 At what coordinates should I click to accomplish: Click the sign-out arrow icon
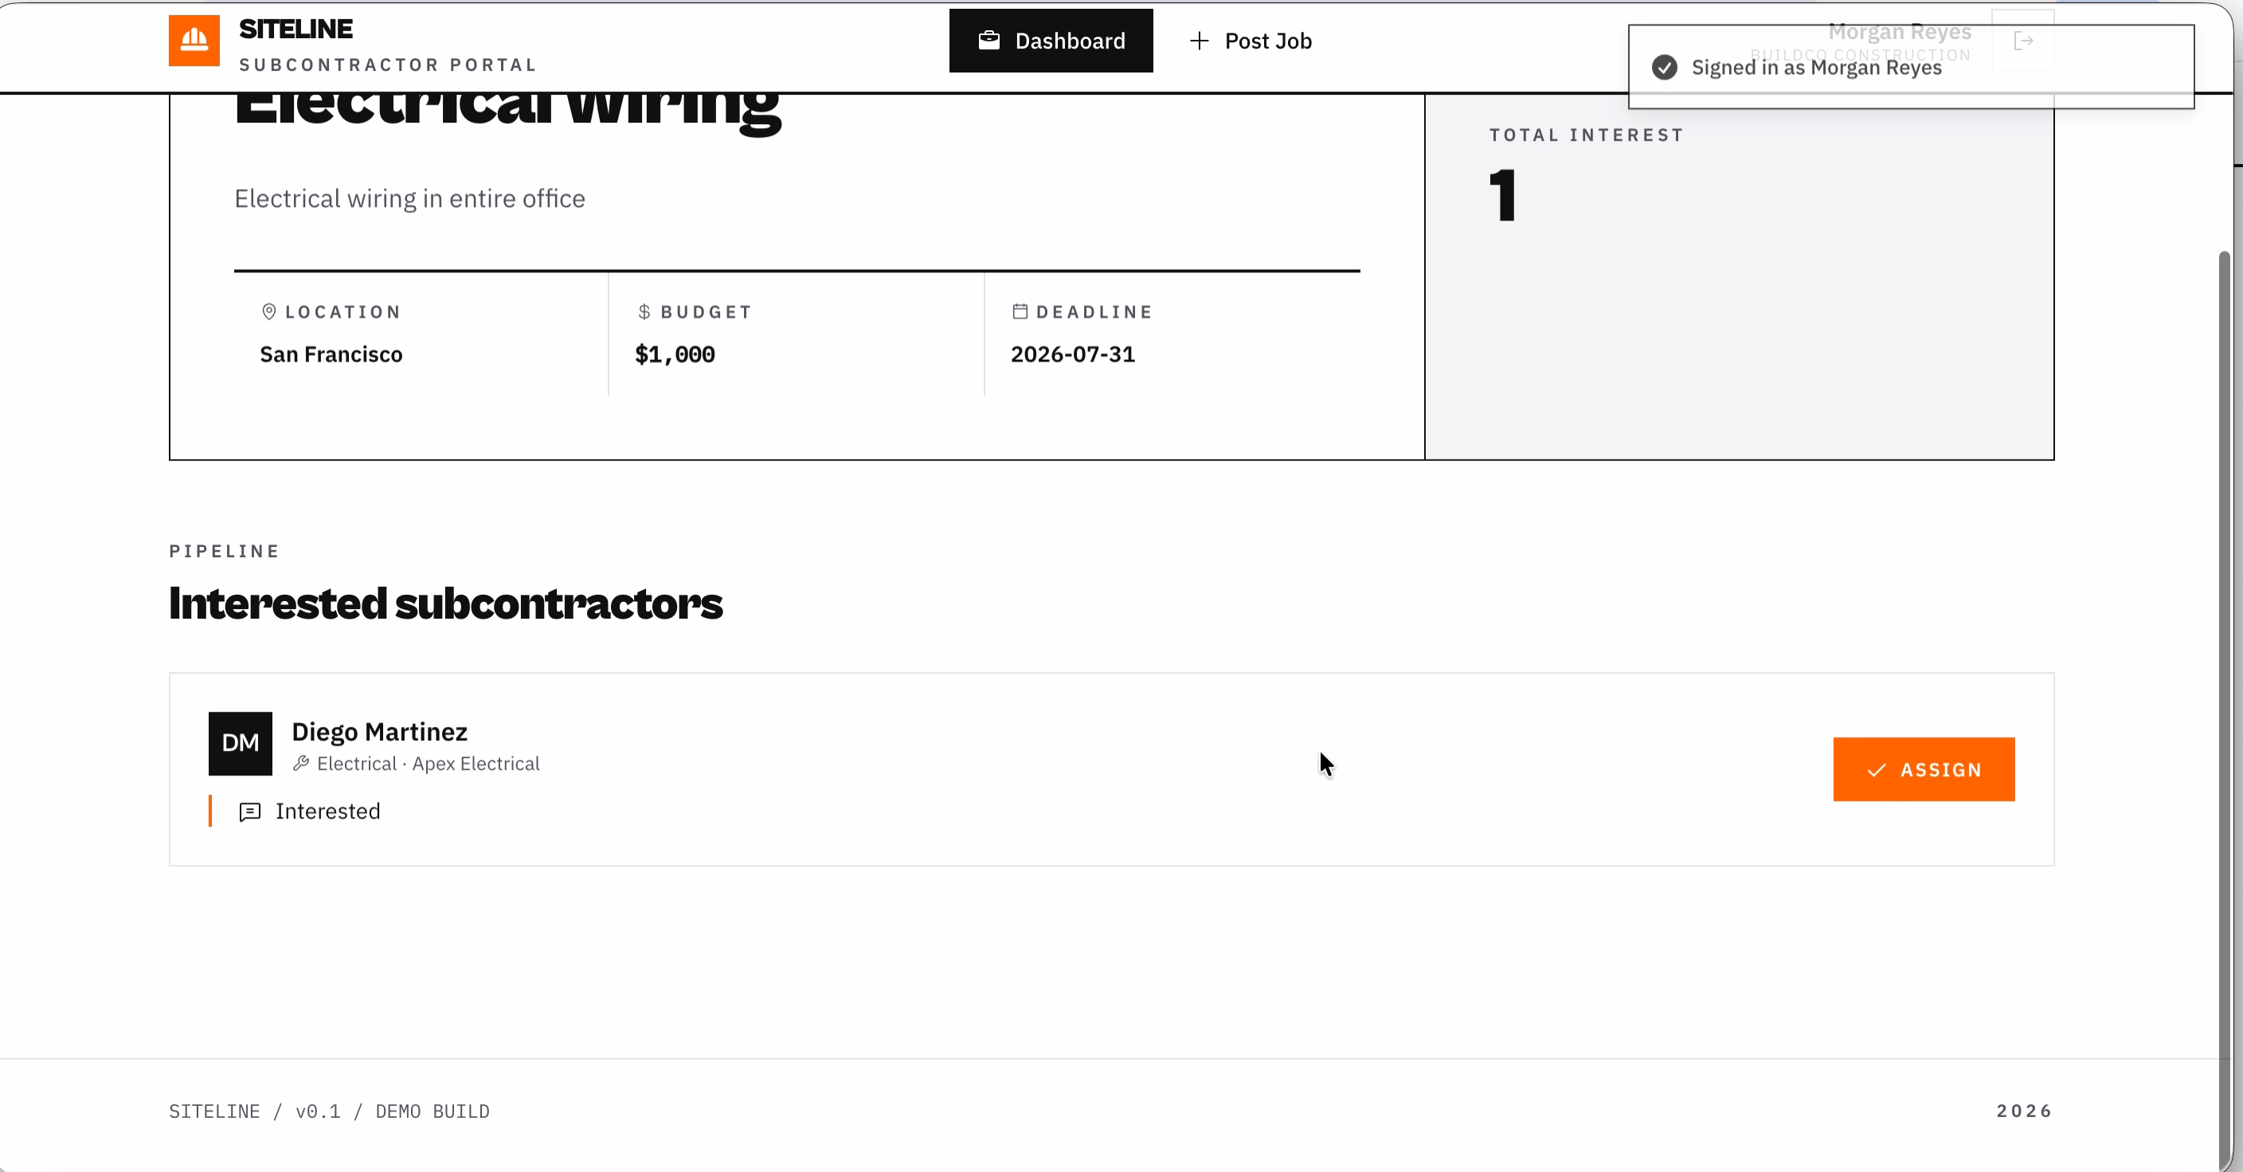pyautogui.click(x=2024, y=41)
